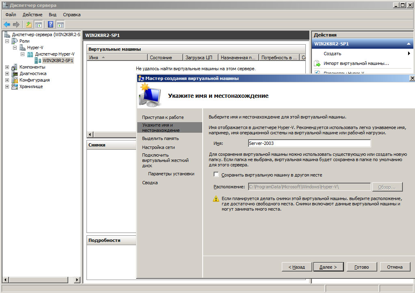The width and height of the screenshot is (415, 293).
Task: Click the Конфигурация node icon
Action: pos(15,80)
